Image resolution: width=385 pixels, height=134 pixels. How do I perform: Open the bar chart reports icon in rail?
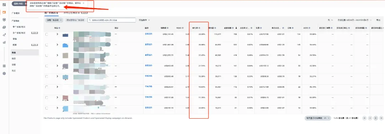(x=4, y=42)
